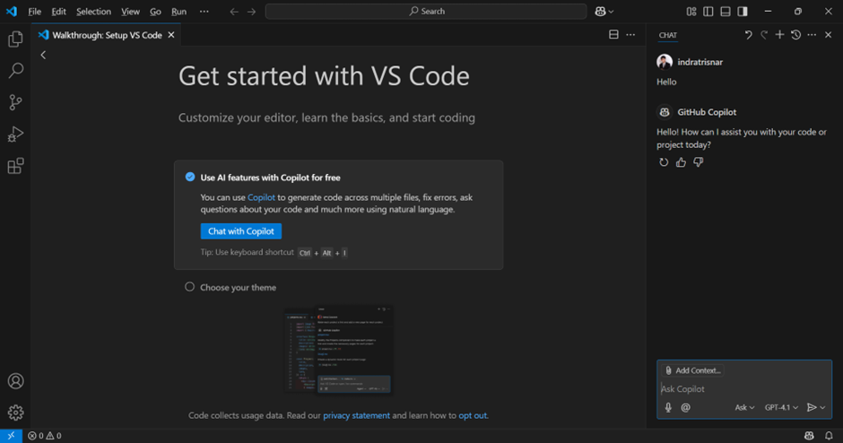Undo last chat request
This screenshot has width=843, height=443.
pyautogui.click(x=748, y=35)
